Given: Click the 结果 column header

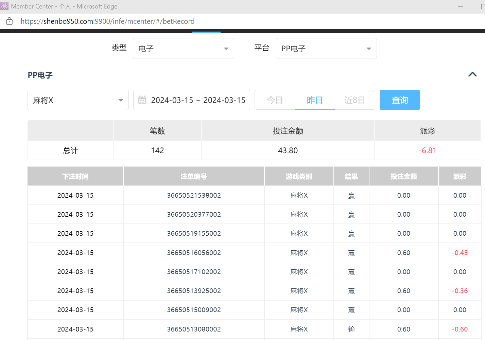Looking at the screenshot, I should pos(351,176).
